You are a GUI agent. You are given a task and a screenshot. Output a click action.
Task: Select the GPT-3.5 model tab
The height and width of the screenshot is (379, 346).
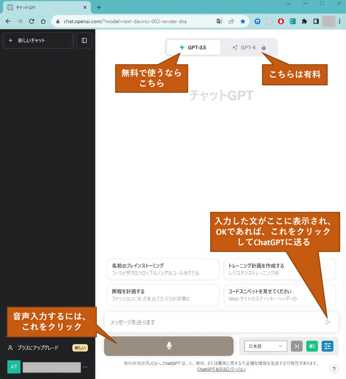click(x=193, y=47)
